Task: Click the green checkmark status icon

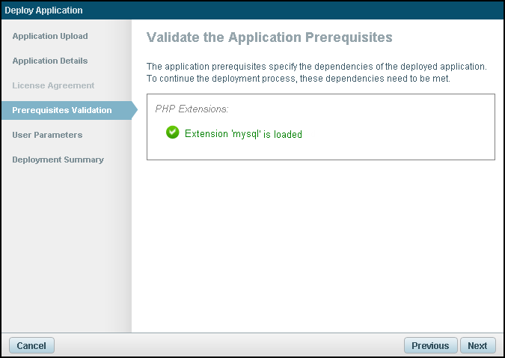Action: tap(173, 133)
